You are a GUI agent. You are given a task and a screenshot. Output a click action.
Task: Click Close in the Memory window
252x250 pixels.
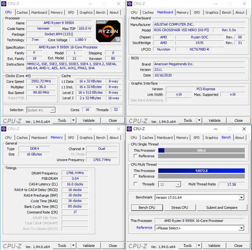113,246
